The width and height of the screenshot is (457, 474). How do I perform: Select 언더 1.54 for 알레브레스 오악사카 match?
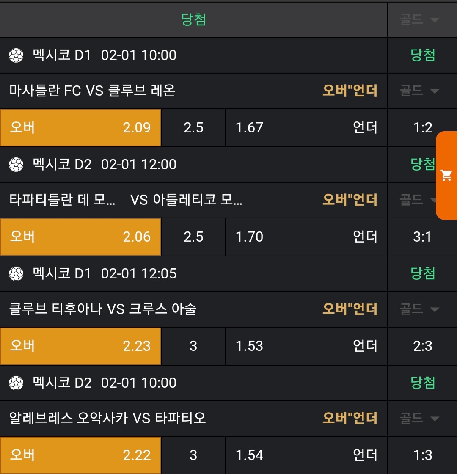pyautogui.click(x=306, y=455)
